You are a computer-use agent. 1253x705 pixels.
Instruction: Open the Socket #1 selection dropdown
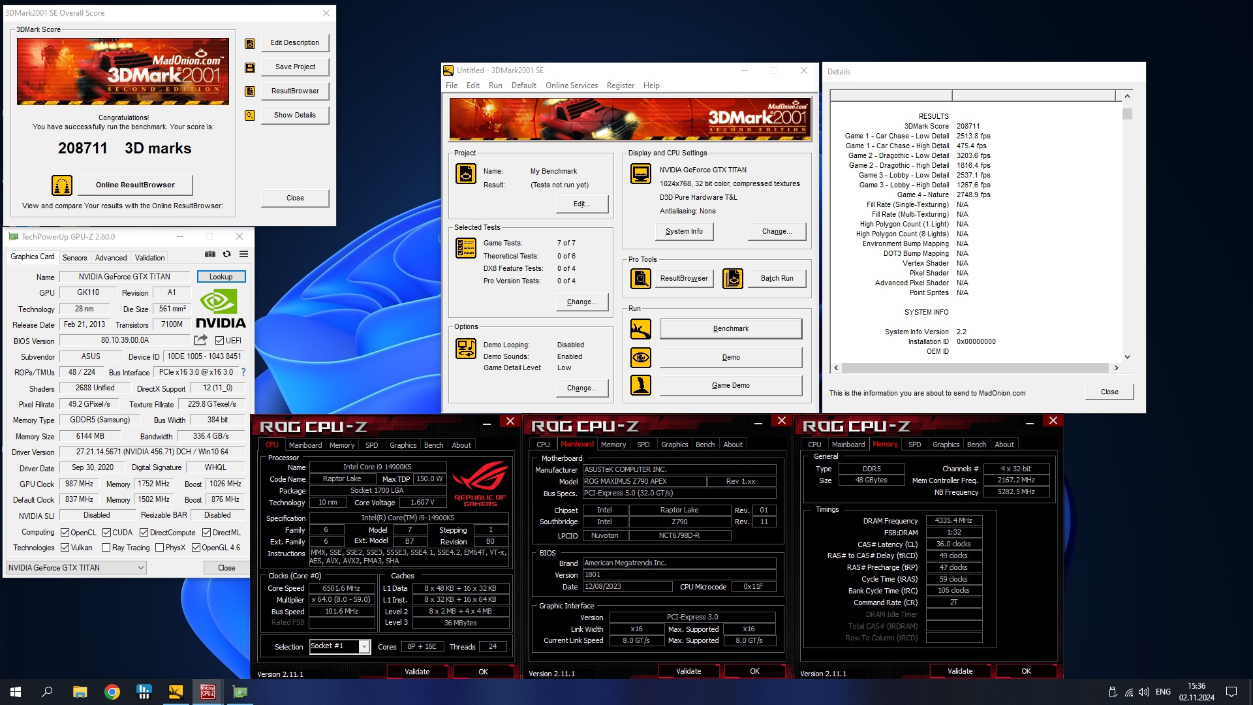[x=339, y=646]
